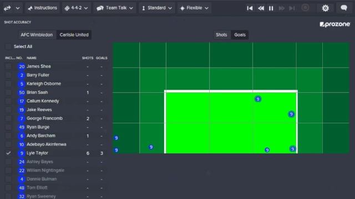
Task: Click shirt number 10 badge of Adebayo Akinfenwa
Action: 22,144
